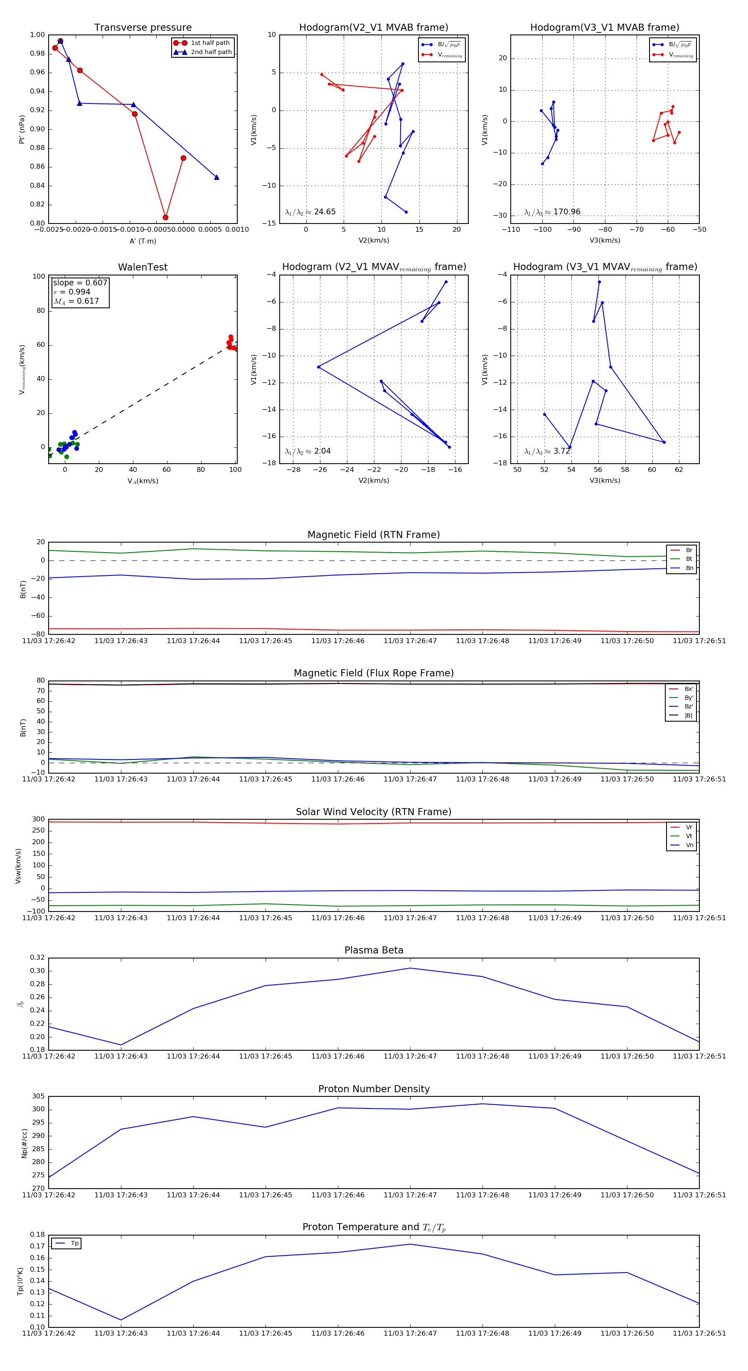Select the "Vr" legend entry

[x=682, y=828]
